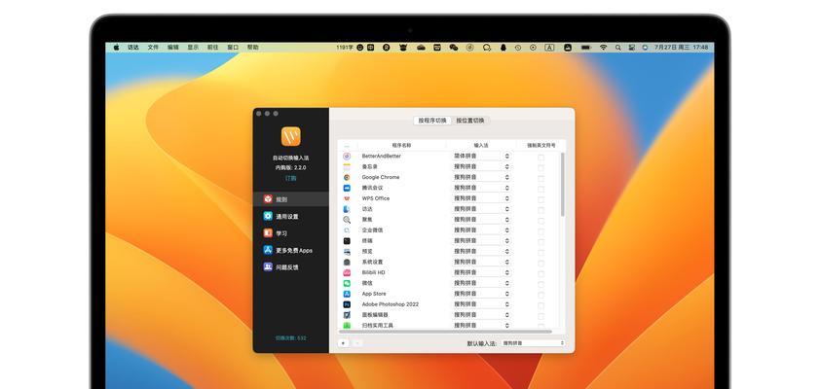This screenshot has width=821, height=389.
Task: Open input method dropdown for 企业微信
Action: [481, 230]
